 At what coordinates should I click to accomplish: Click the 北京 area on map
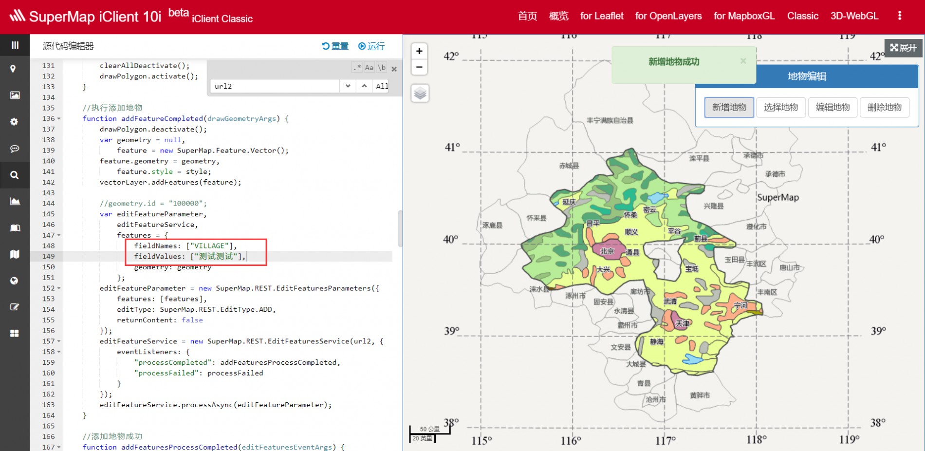click(x=607, y=251)
